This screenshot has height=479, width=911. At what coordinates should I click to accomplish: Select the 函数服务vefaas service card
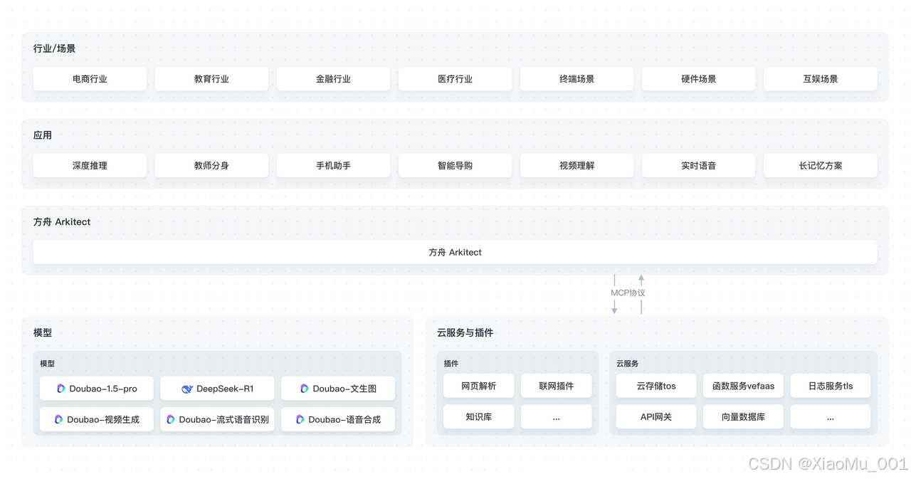743,386
